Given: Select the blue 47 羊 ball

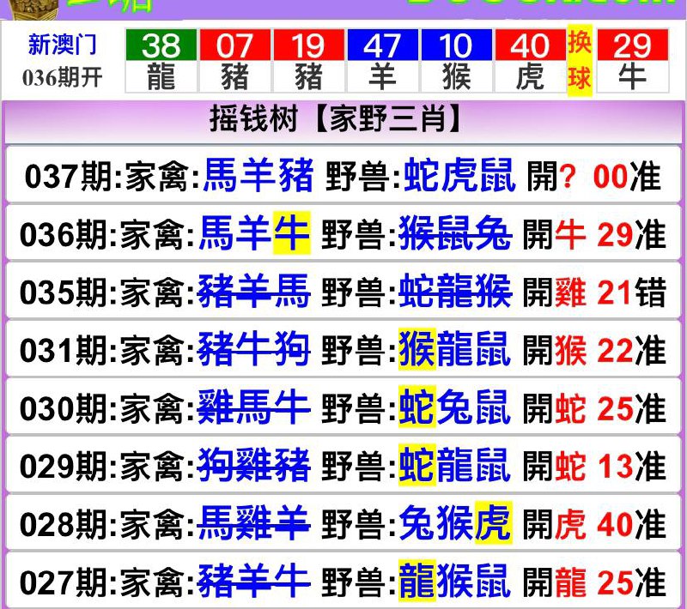Looking at the screenshot, I should 382,60.
